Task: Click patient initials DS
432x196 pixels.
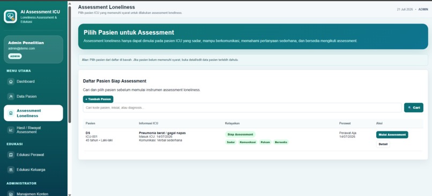Action: [88, 133]
